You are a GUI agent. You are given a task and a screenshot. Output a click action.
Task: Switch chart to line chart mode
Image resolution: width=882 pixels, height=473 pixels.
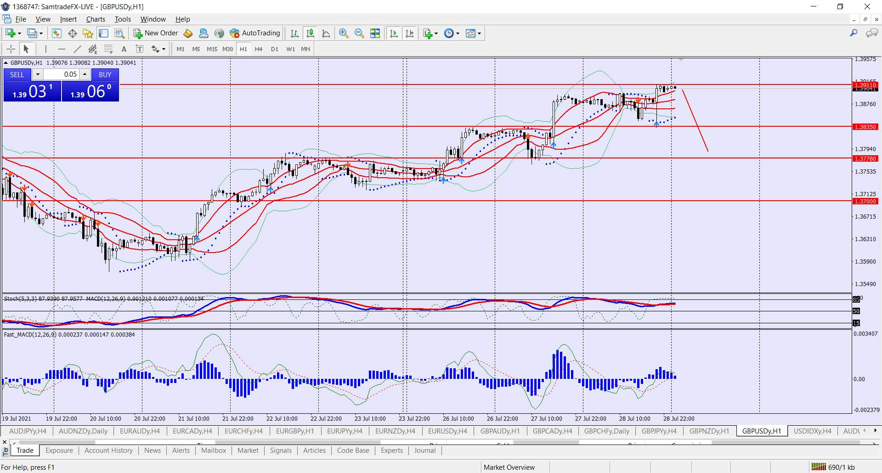[326, 33]
